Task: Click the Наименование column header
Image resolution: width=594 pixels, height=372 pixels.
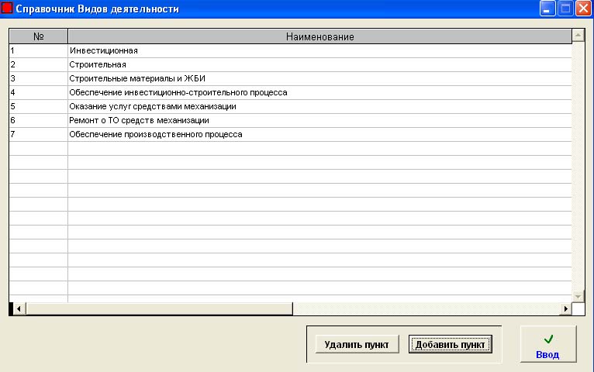Action: coord(319,36)
